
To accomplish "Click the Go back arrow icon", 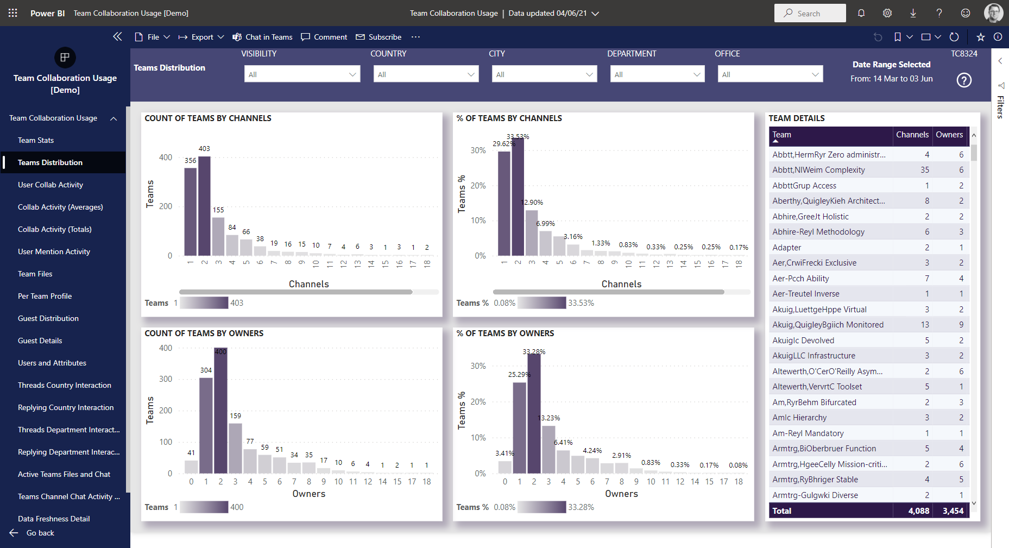I will (14, 533).
